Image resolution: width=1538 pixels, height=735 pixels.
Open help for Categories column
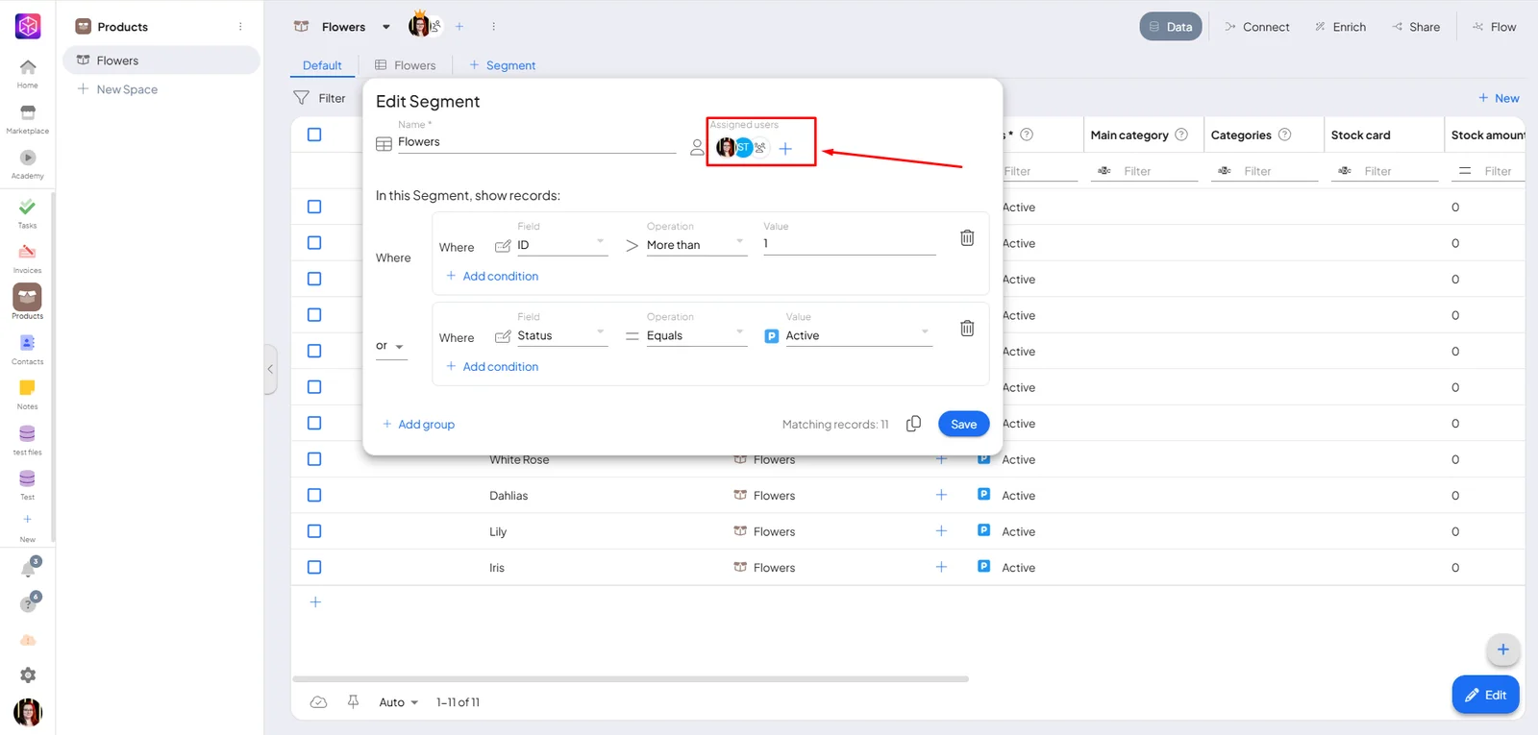pos(1284,135)
